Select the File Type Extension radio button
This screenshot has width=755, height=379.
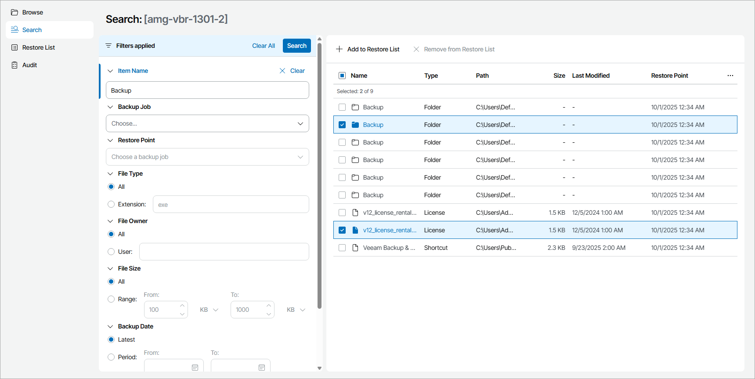coord(111,204)
